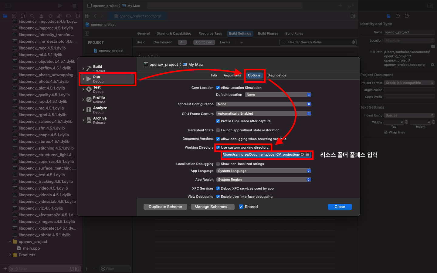437x273 pixels.
Task: Enable Launch app without state restoration
Action: click(x=218, y=130)
